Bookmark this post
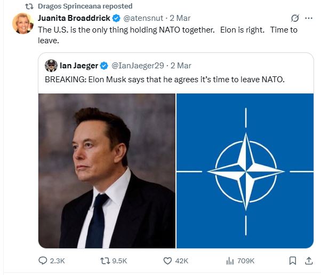 click(292, 261)
